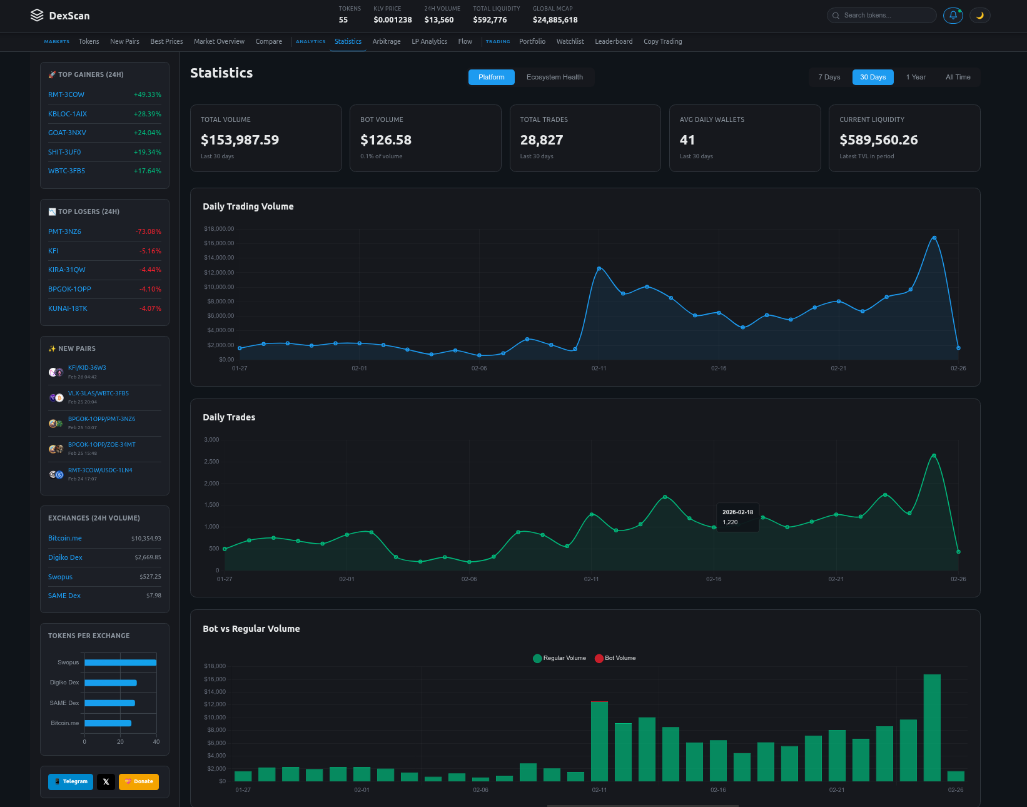Select the All Time range

958,78
